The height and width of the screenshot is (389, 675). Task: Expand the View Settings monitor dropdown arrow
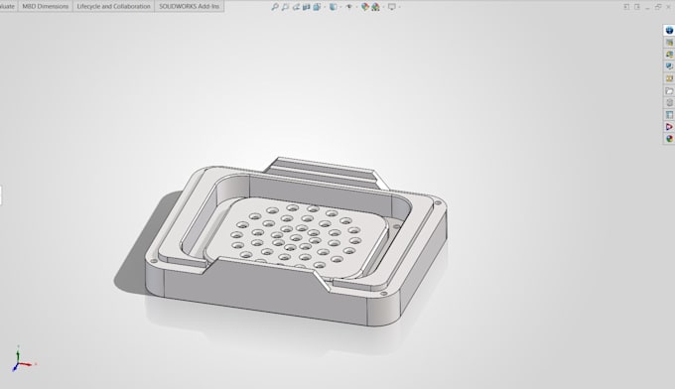point(399,7)
